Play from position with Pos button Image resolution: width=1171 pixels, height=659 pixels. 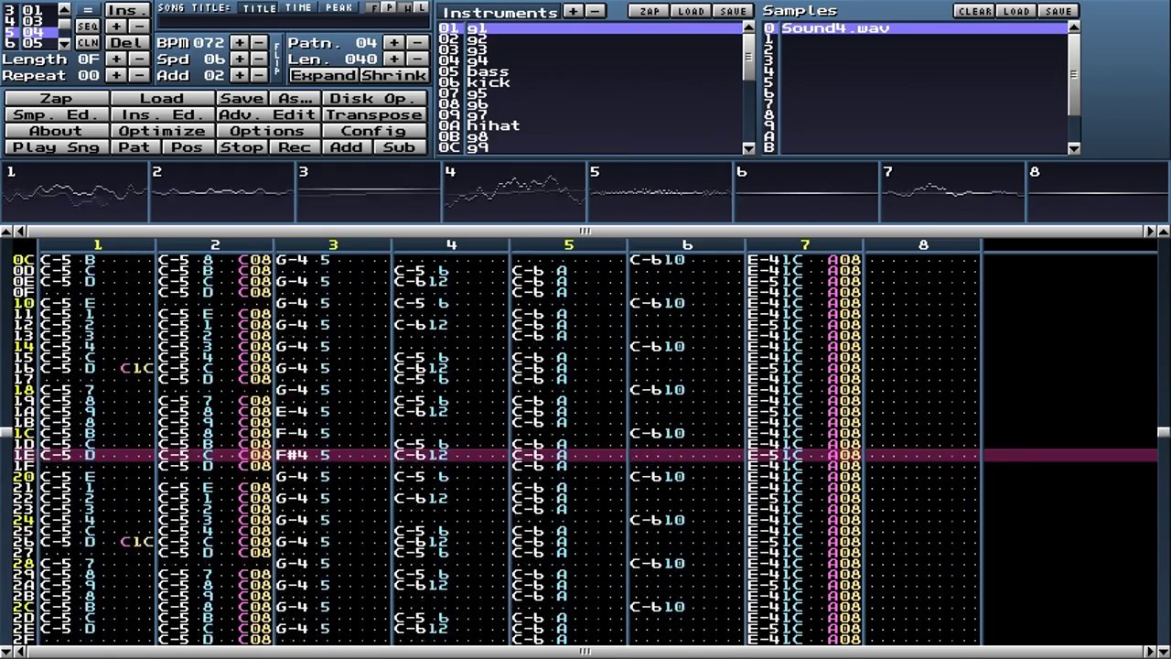tap(188, 147)
